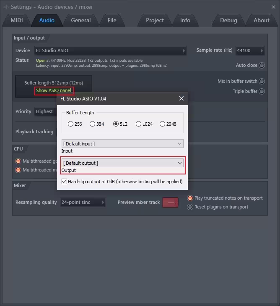This screenshot has width=280, height=306.
Task: Select the Audio settings tab
Action: coord(47,20)
